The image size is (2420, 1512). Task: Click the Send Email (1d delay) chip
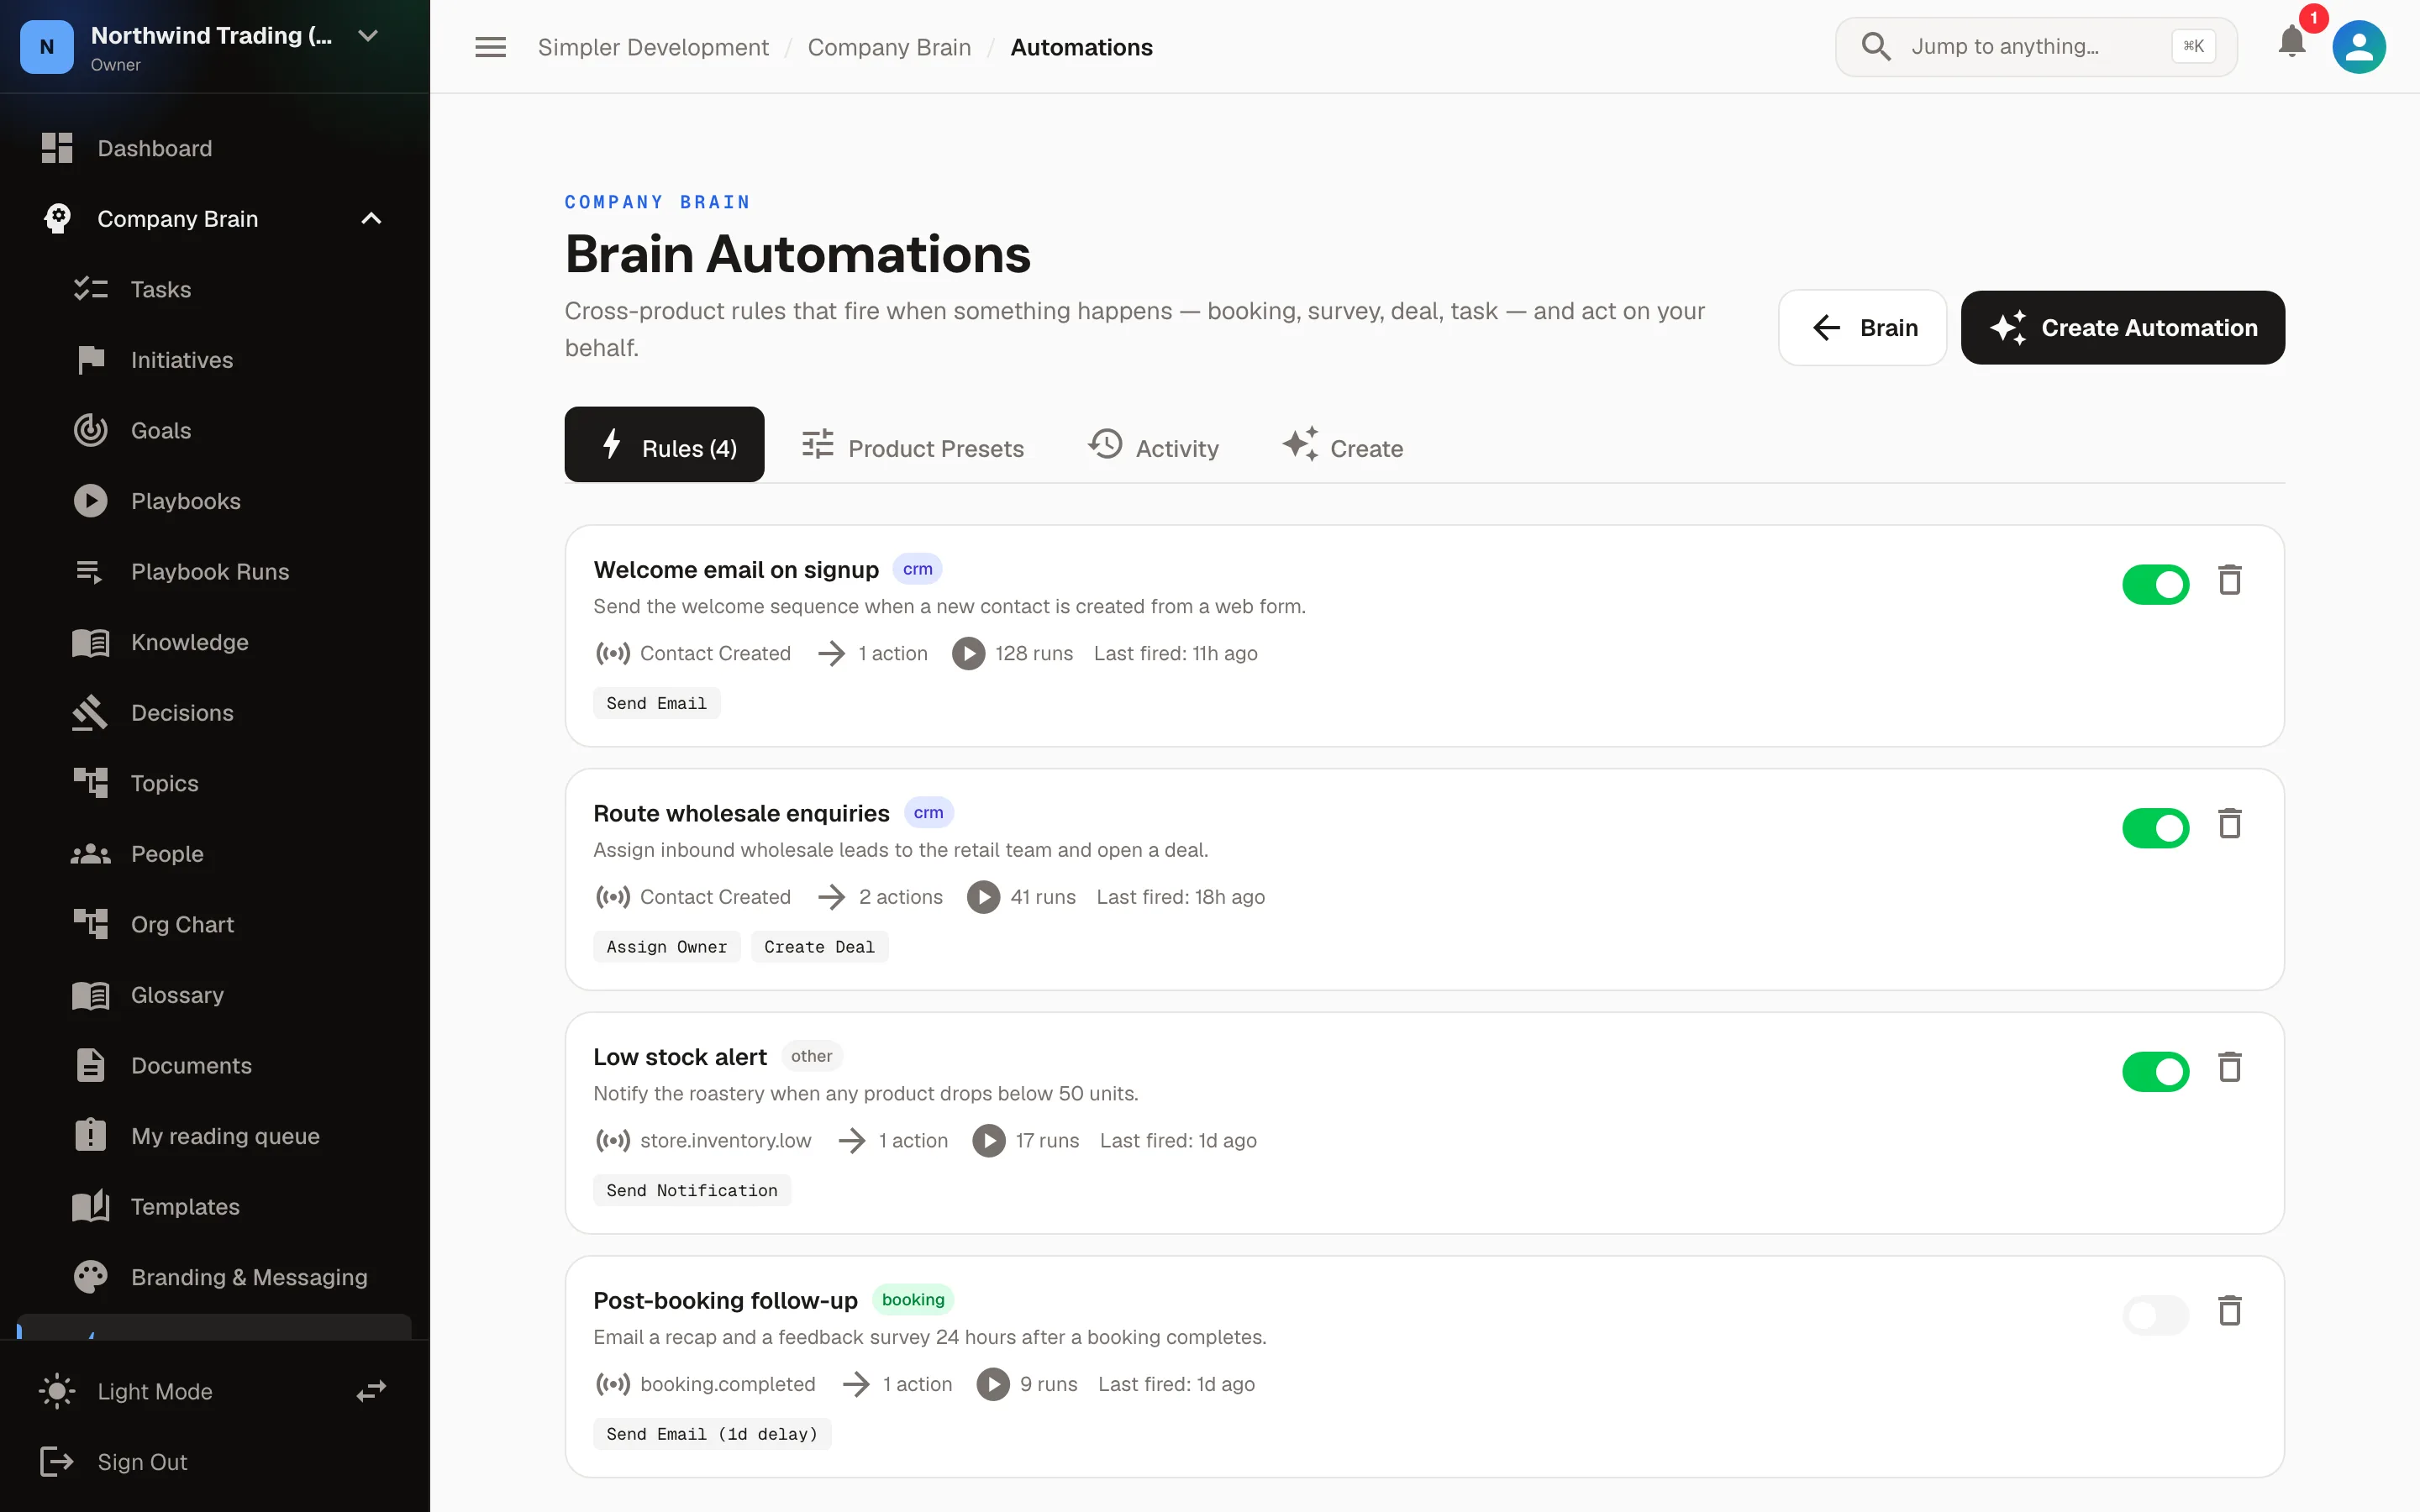pyautogui.click(x=711, y=1433)
